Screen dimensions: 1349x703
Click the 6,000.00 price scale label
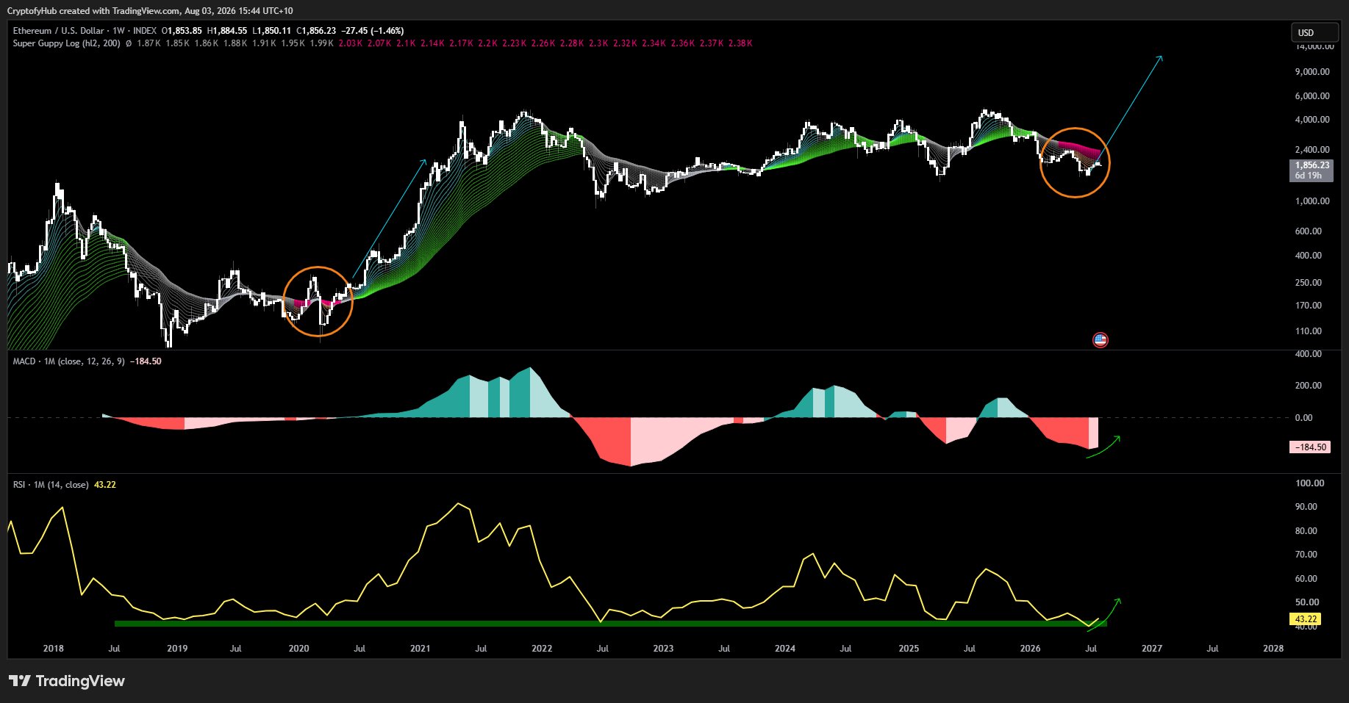pos(1312,96)
